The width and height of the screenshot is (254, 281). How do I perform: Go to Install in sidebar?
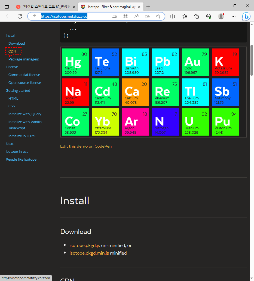[x=10, y=35]
